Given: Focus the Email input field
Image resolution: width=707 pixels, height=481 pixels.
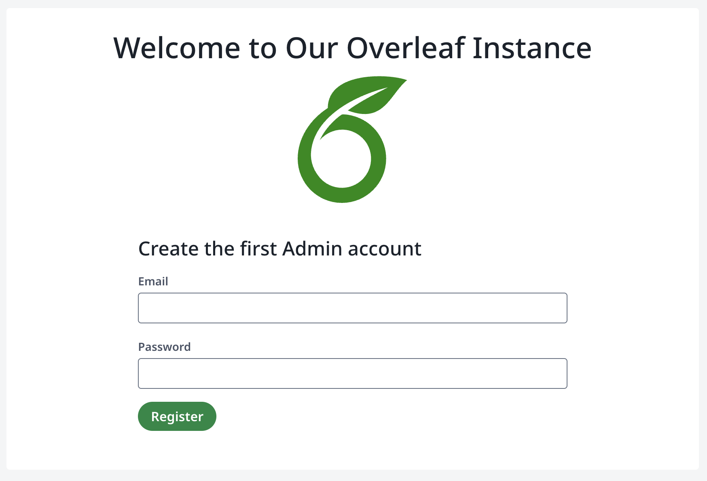Looking at the screenshot, I should pos(352,308).
